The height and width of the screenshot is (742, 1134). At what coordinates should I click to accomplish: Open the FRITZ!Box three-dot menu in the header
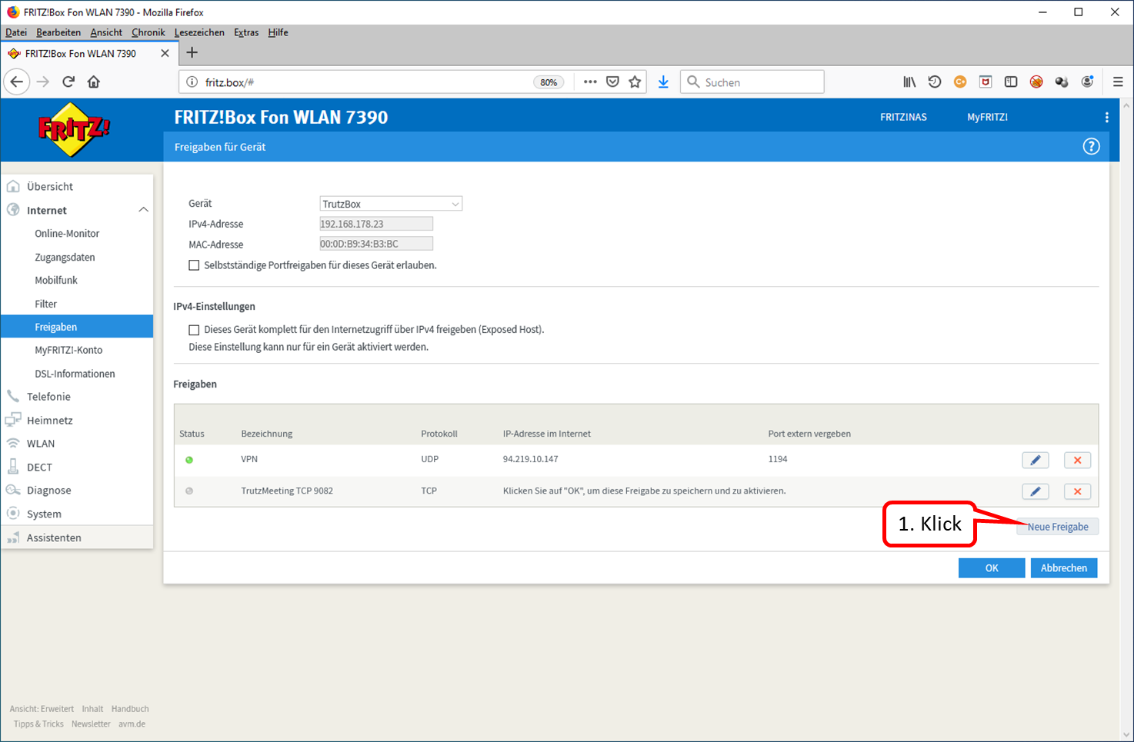coord(1106,117)
